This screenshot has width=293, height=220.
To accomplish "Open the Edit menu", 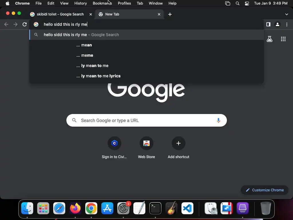I will point(51,3).
